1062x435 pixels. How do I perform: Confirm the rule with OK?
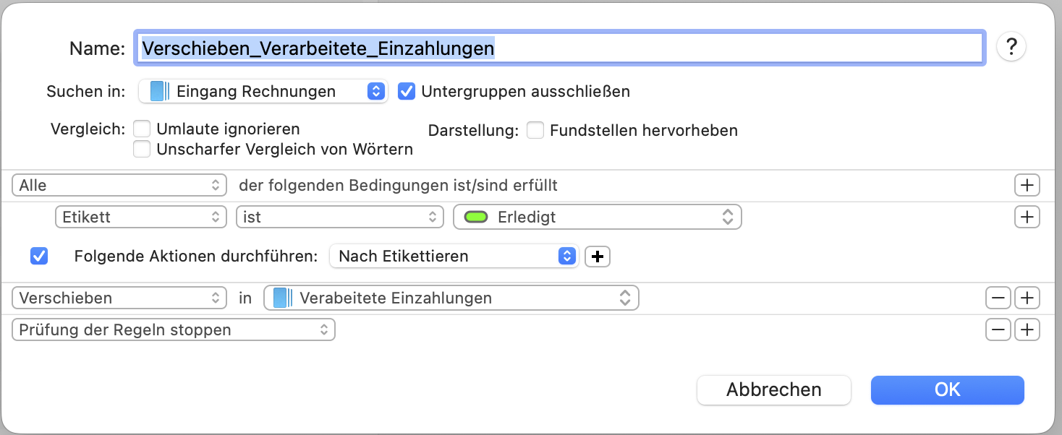tap(947, 390)
